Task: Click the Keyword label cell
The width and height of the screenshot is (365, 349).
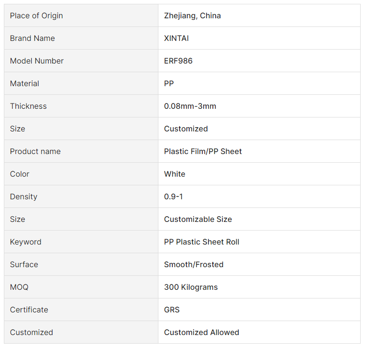Action: tap(26, 242)
